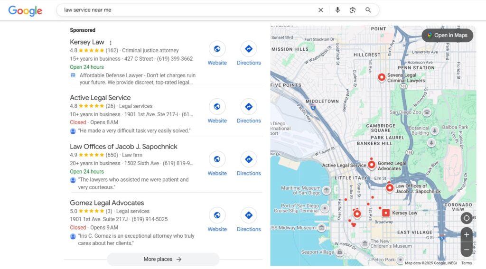
Task: Open Active Legal Service website globe icon
Action: pyautogui.click(x=217, y=107)
